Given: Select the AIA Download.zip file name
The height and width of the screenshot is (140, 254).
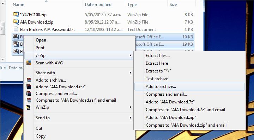Looking at the screenshot, I should (37, 22).
